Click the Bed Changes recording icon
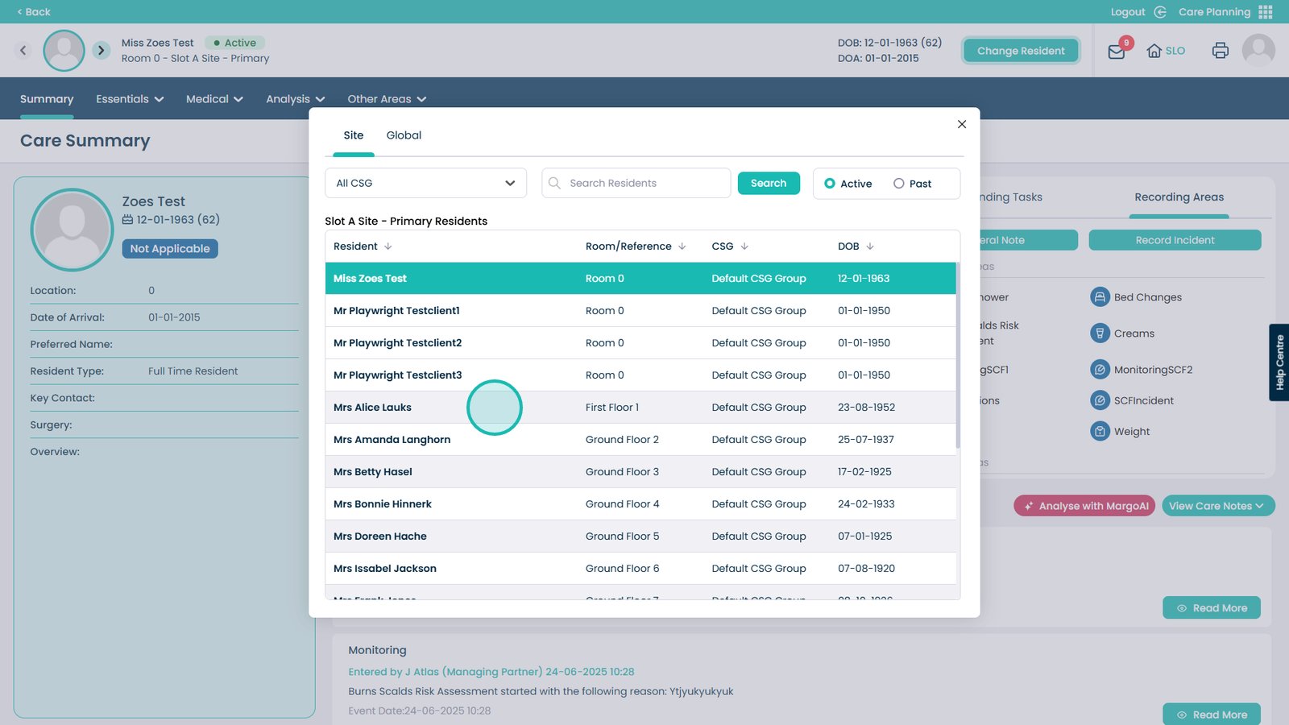 coord(1100,297)
